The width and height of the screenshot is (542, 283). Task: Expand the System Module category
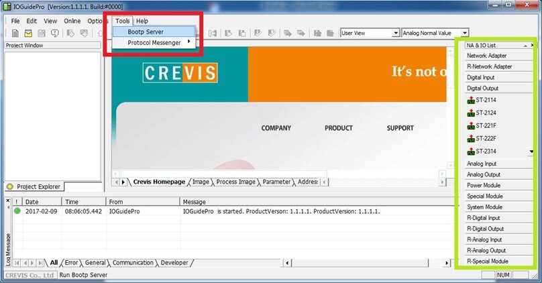click(499, 207)
